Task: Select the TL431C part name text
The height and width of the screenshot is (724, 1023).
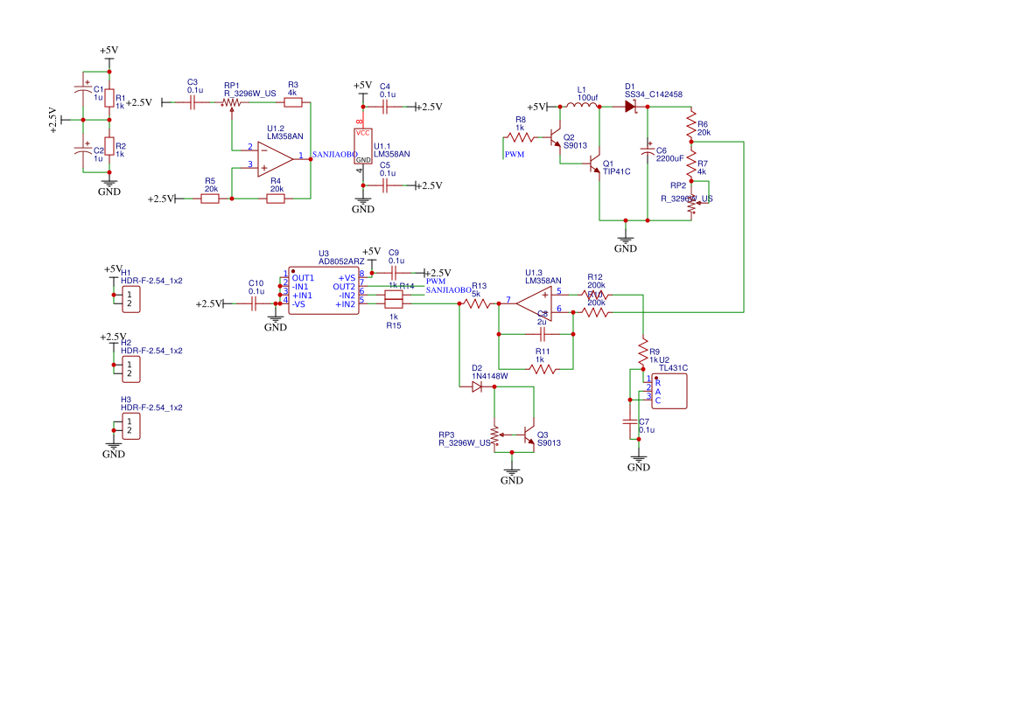Action: [x=673, y=368]
